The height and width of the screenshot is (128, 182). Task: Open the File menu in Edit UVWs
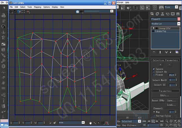11,7
